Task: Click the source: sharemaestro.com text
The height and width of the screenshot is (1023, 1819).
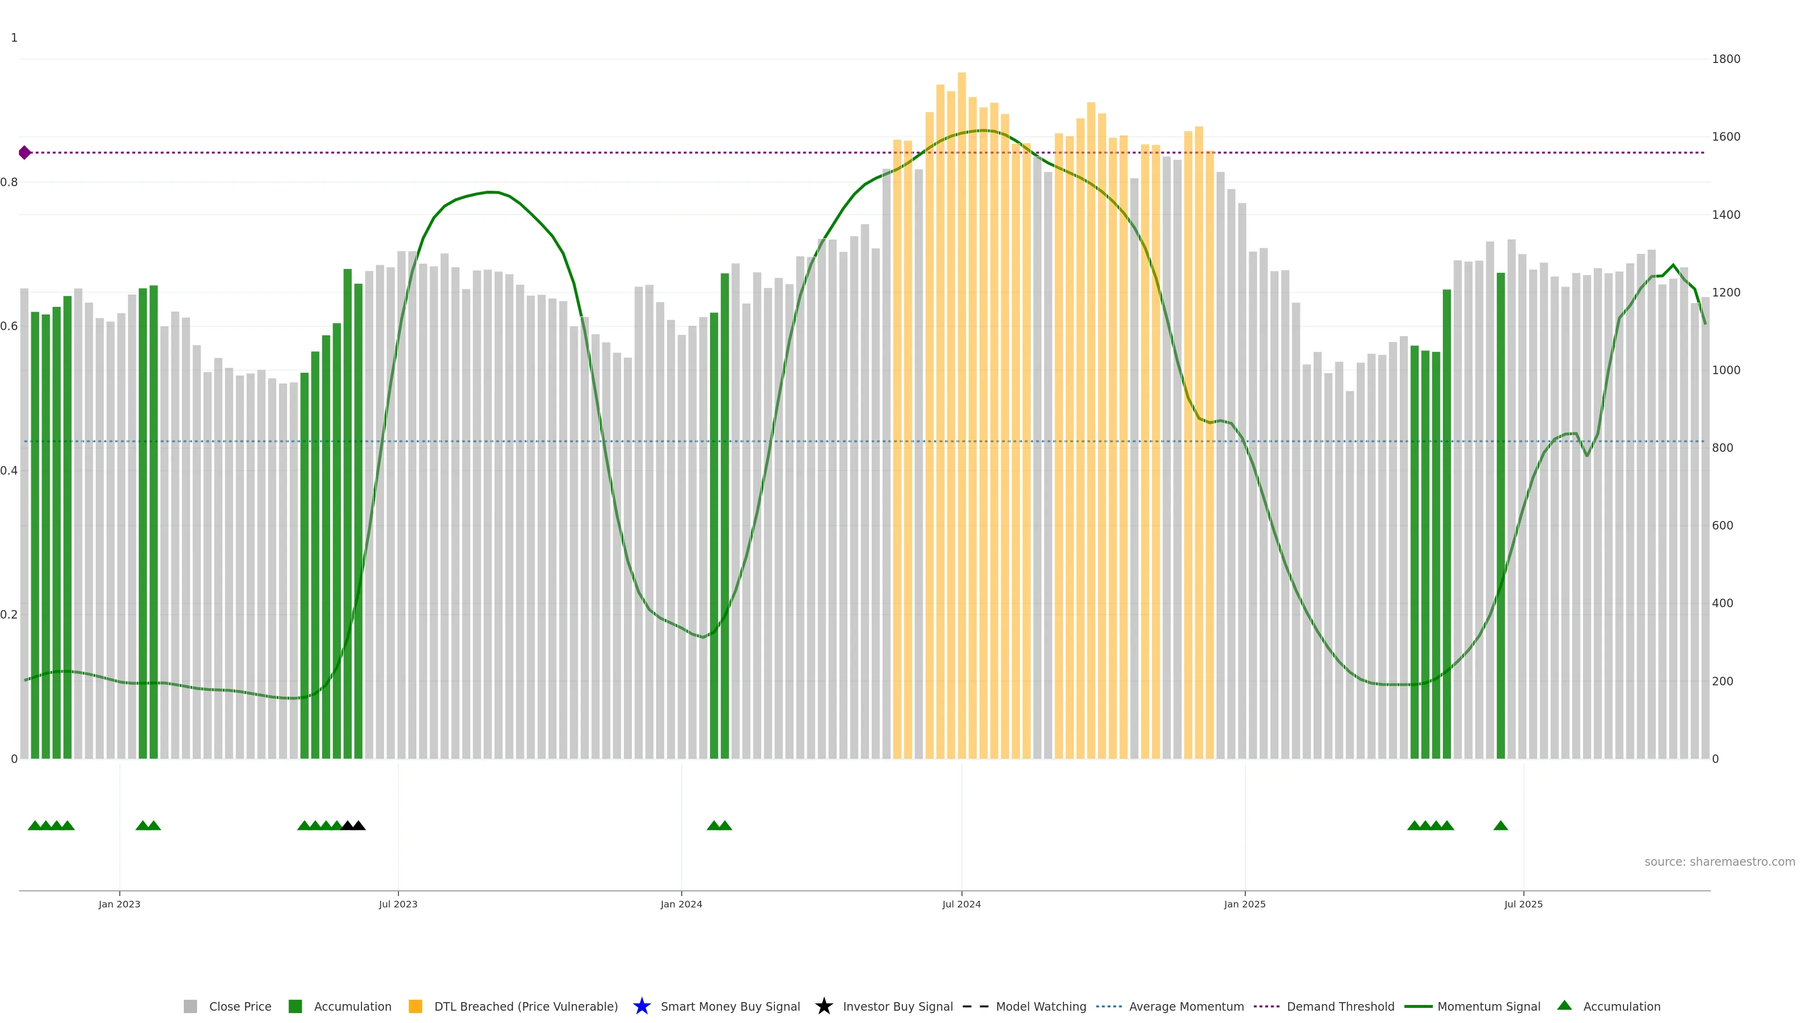Action: tap(1720, 861)
